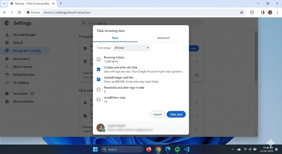Click the Cancel button
Image resolution: width=282 pixels, height=154 pixels.
click(x=158, y=114)
